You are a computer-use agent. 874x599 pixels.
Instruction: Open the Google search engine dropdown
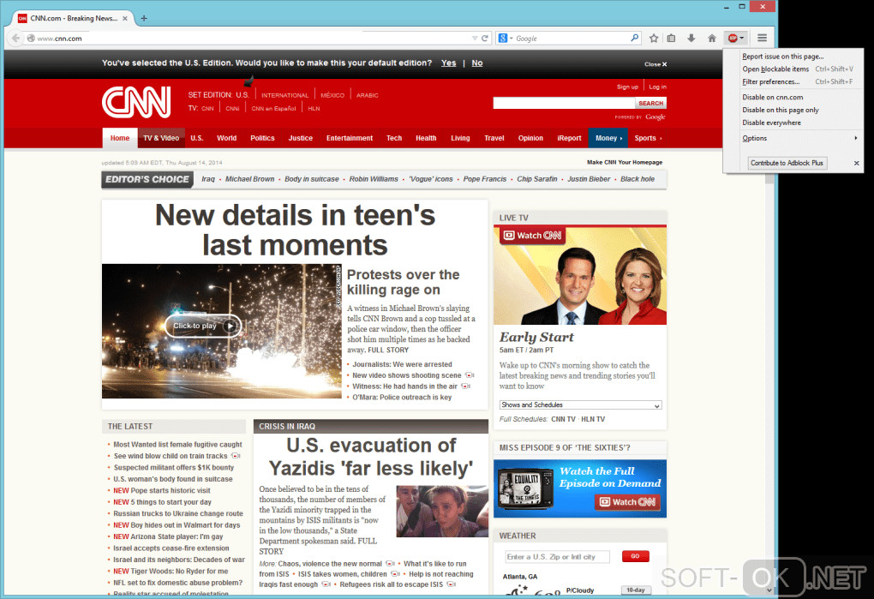tap(505, 38)
